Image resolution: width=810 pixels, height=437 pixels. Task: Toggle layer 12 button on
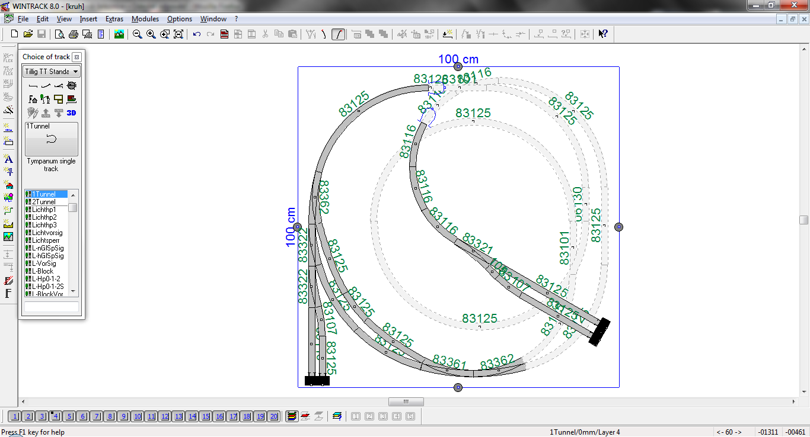coord(165,416)
